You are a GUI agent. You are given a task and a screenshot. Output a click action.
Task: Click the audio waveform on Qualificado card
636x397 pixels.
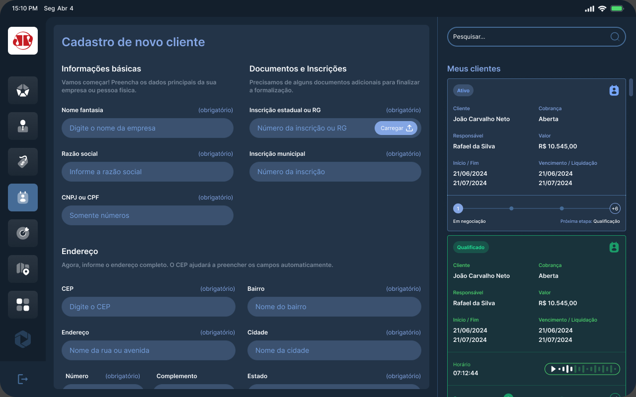point(587,369)
